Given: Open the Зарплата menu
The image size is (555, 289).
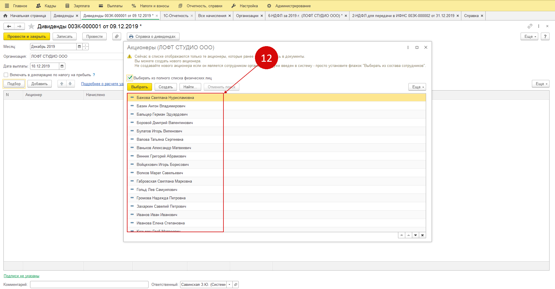Looking at the screenshot, I should click(77, 6).
